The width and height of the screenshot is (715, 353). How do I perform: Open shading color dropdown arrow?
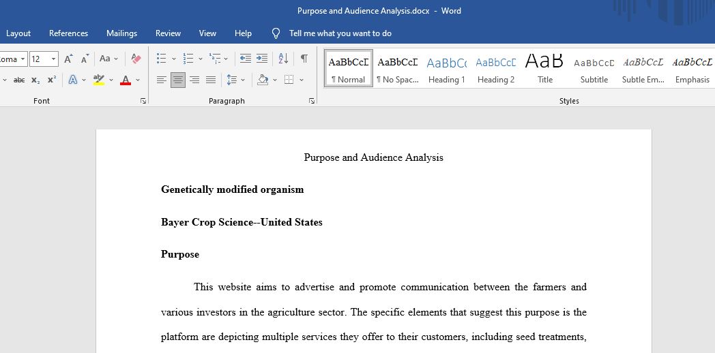pos(275,80)
